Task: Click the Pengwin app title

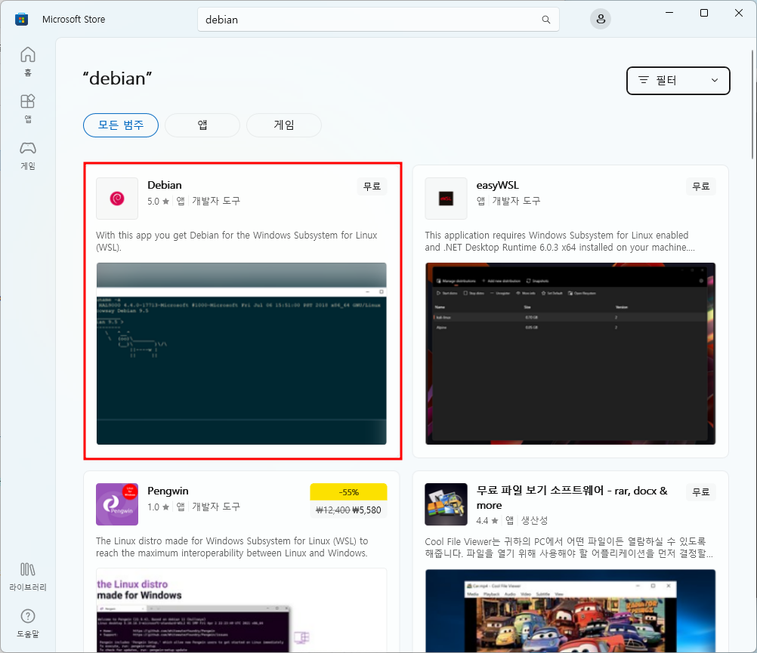Action: (168, 491)
